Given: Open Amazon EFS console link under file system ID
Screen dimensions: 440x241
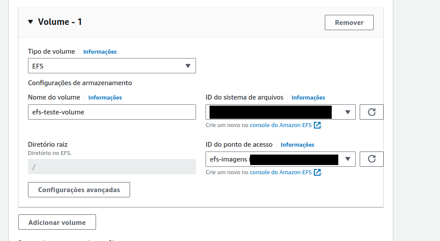Looking at the screenshot, I should click(285, 125).
